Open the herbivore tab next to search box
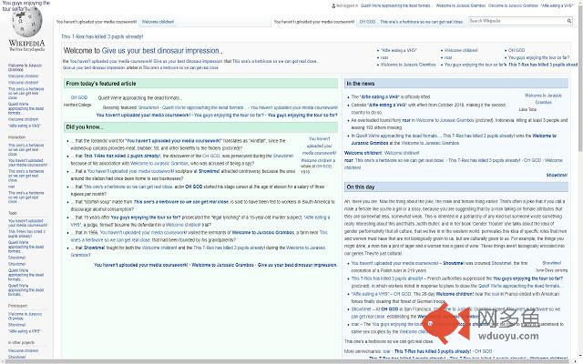The width and height of the screenshot is (583, 364). [424, 20]
